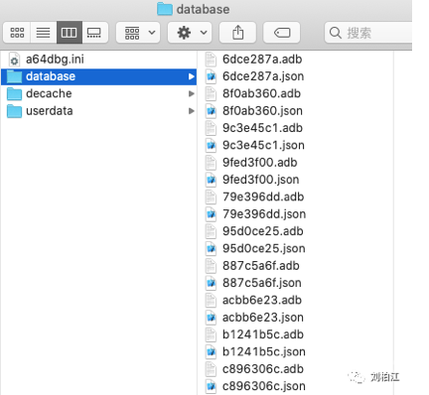Click the icon of 9fed3f00.adb
This screenshot has width=429, height=395.
[x=211, y=163]
